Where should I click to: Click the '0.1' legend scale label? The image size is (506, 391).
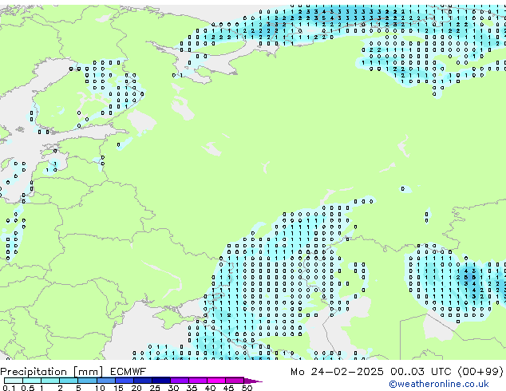click(x=9, y=388)
